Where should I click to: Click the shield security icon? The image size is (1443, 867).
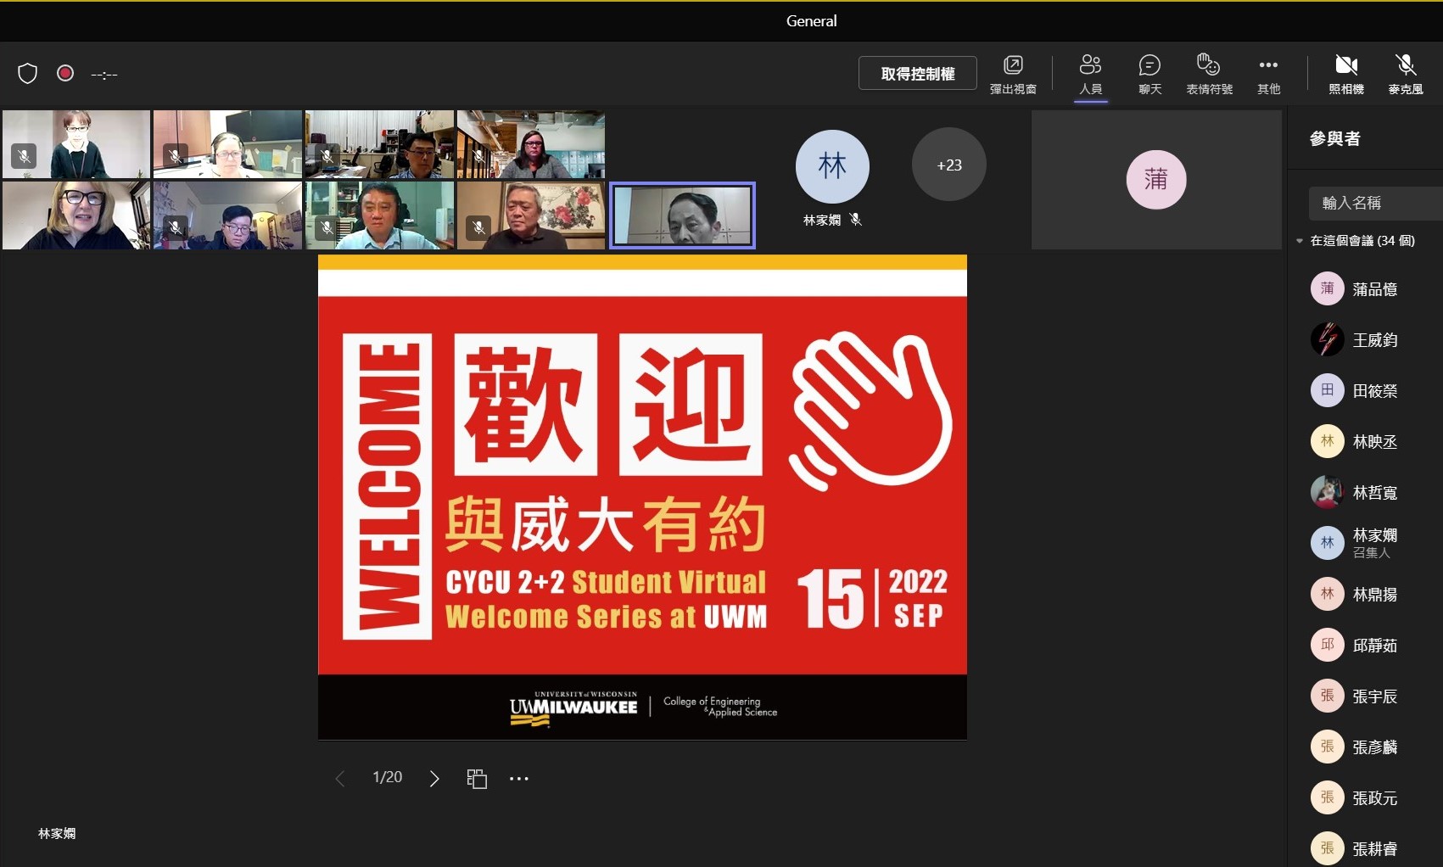coord(28,74)
